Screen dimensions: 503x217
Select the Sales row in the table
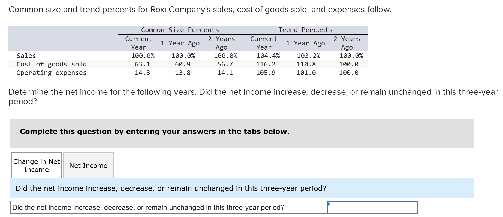tap(26, 56)
